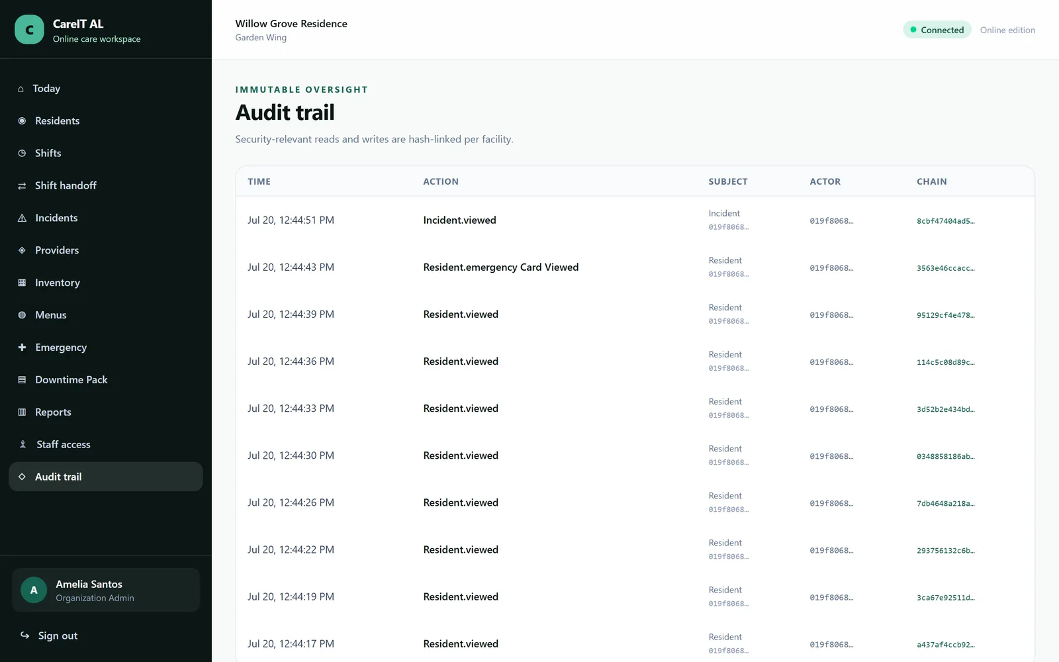
Task: Click the Downtime Pack icon
Action: coord(22,380)
